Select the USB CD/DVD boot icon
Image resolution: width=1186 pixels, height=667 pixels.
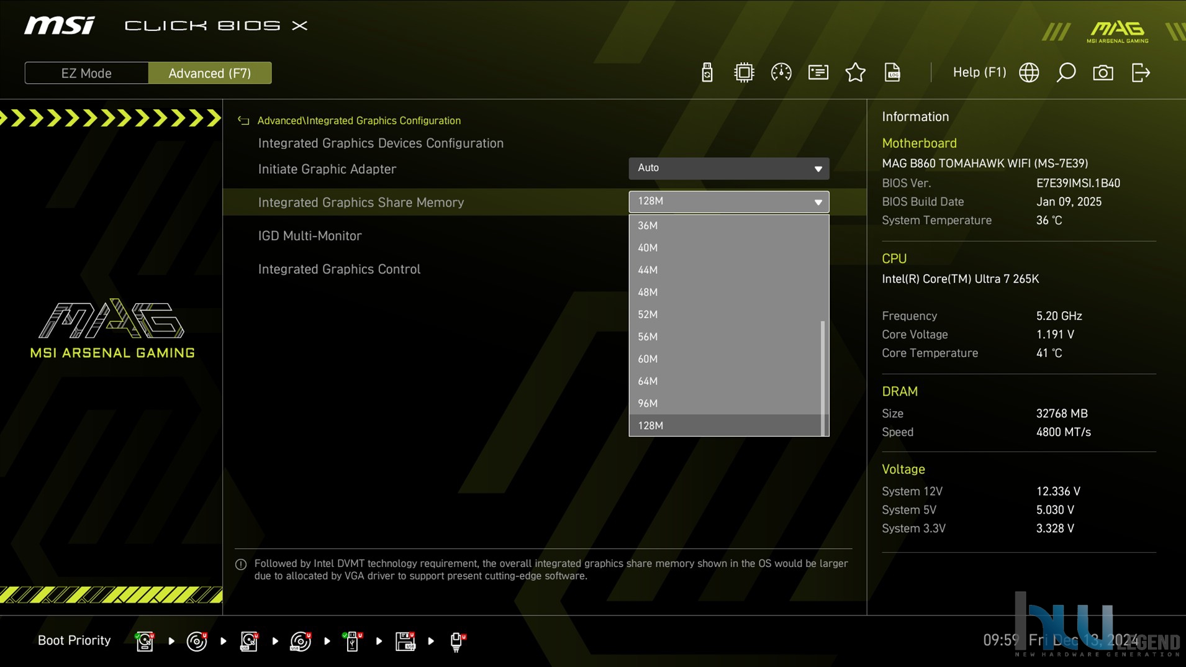tap(301, 641)
